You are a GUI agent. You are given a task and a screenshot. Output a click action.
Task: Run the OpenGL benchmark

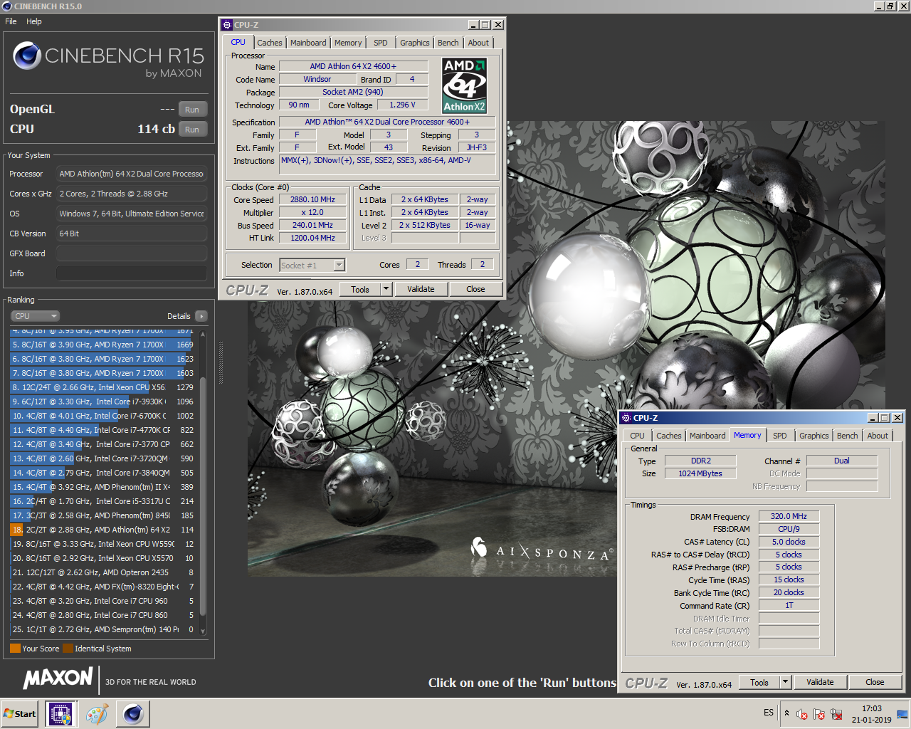click(192, 110)
